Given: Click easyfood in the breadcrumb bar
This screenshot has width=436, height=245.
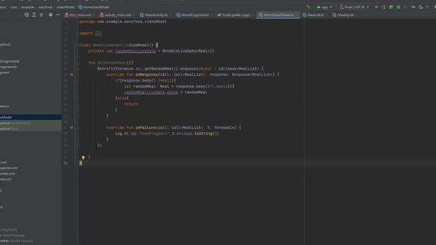Looking at the screenshot, I should (x=46, y=7).
